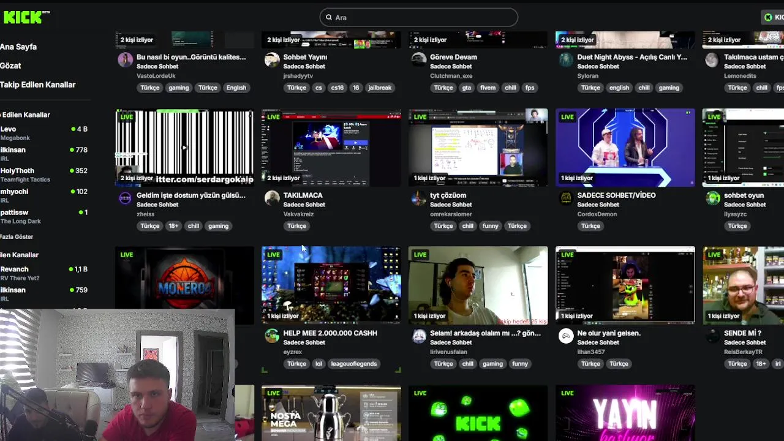Open Levo channel playing Megabonk
The height and width of the screenshot is (441, 784).
[44, 133]
